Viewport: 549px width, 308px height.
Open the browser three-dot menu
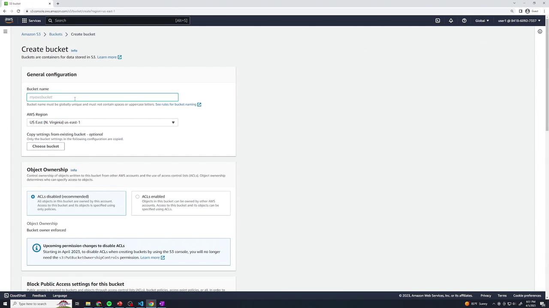545,11
